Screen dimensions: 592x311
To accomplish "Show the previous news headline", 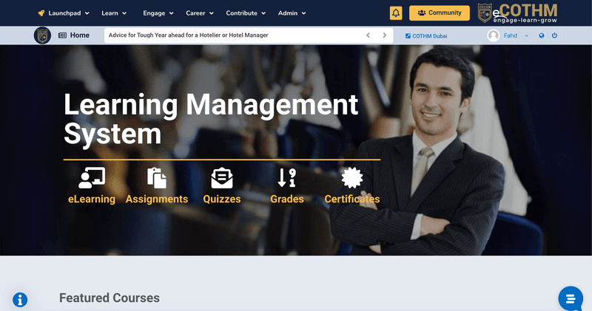I will coord(368,35).
